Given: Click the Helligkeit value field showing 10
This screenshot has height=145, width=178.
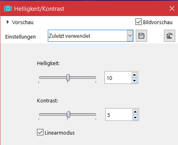Looking at the screenshot, I should pyautogui.click(x=118, y=78).
